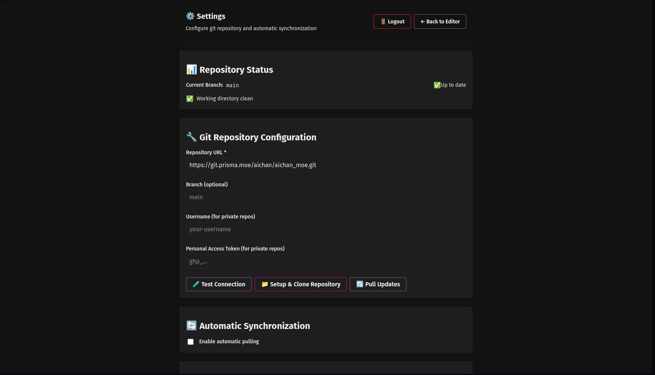Focus the Personal Access Token field

326,261
